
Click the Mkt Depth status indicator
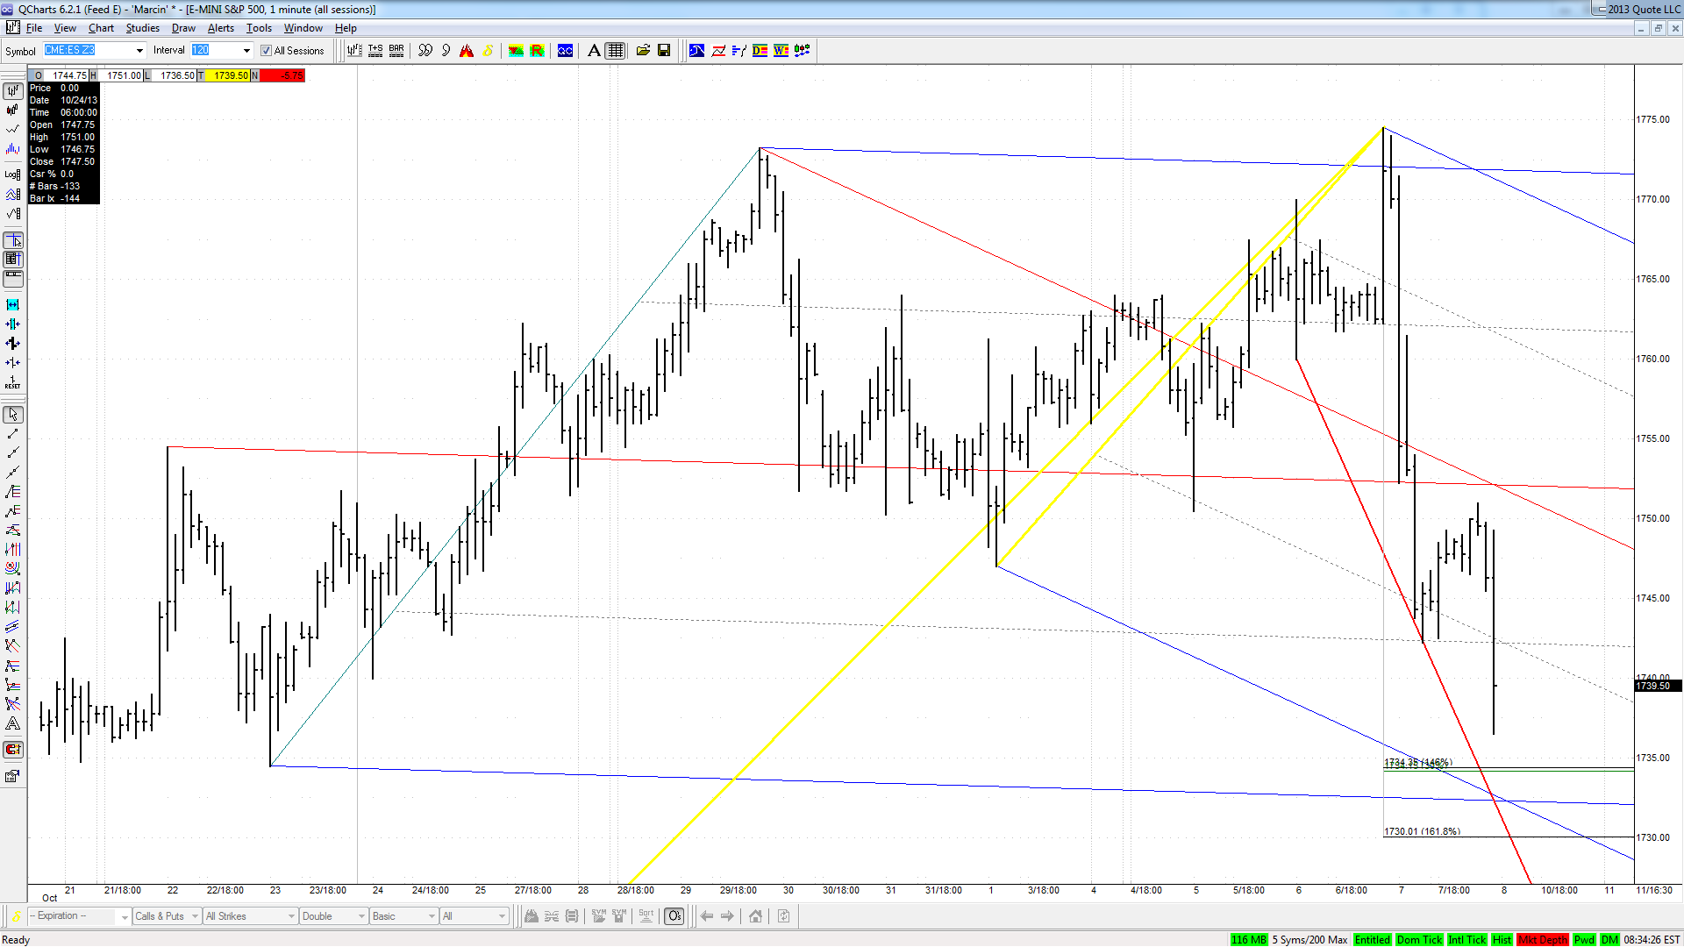(1543, 940)
